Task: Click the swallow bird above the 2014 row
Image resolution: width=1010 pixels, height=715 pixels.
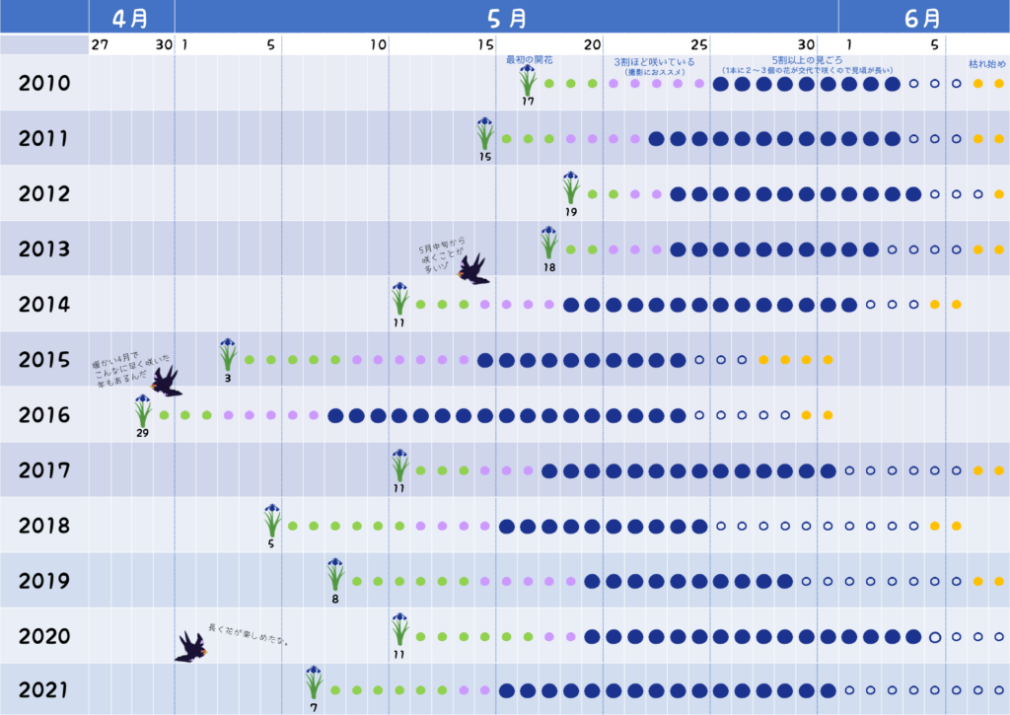Action: (x=473, y=268)
